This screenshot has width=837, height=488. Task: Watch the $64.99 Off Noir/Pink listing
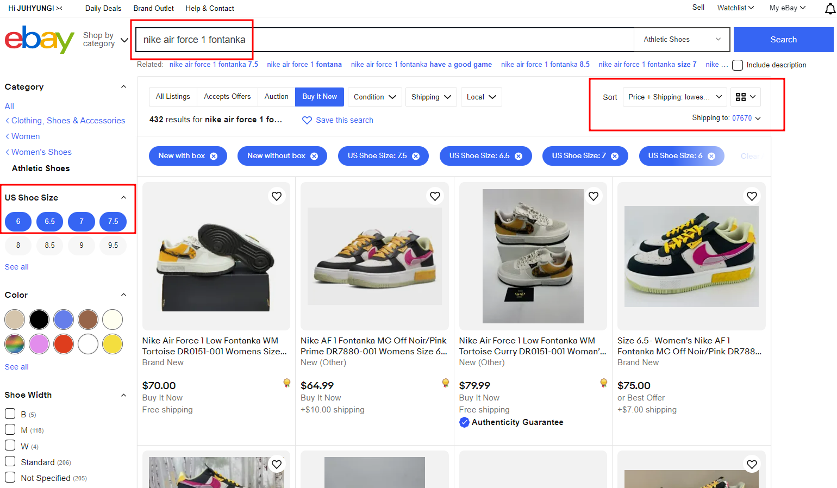point(435,196)
